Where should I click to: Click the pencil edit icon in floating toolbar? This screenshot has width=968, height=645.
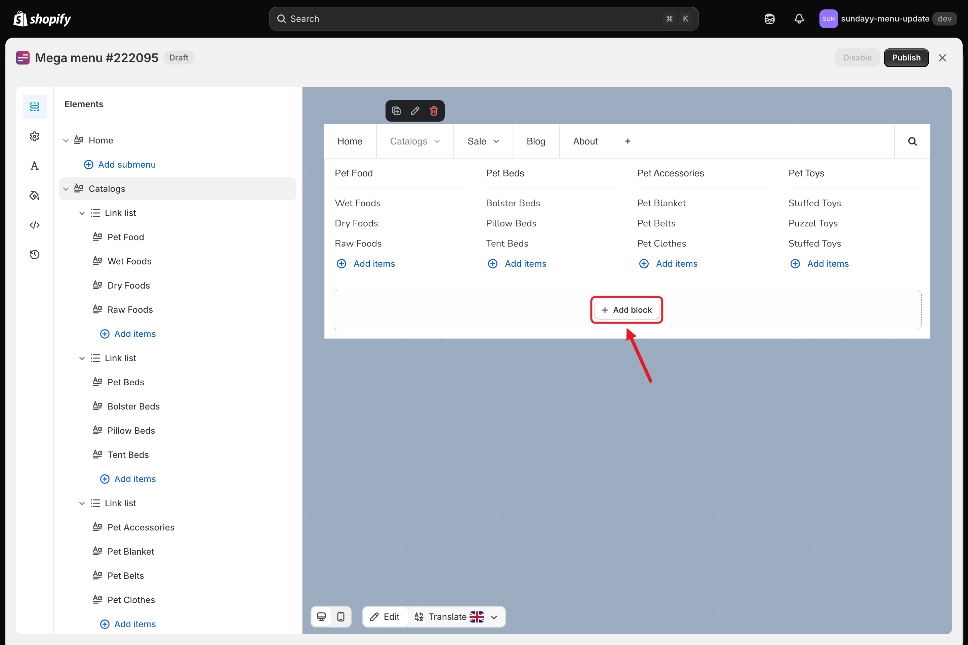click(415, 111)
